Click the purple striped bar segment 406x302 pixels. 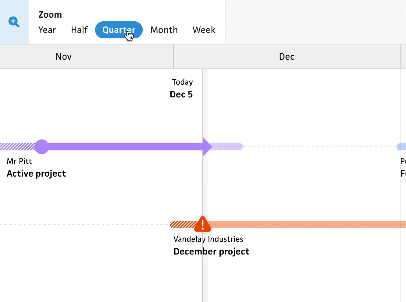click(x=17, y=147)
